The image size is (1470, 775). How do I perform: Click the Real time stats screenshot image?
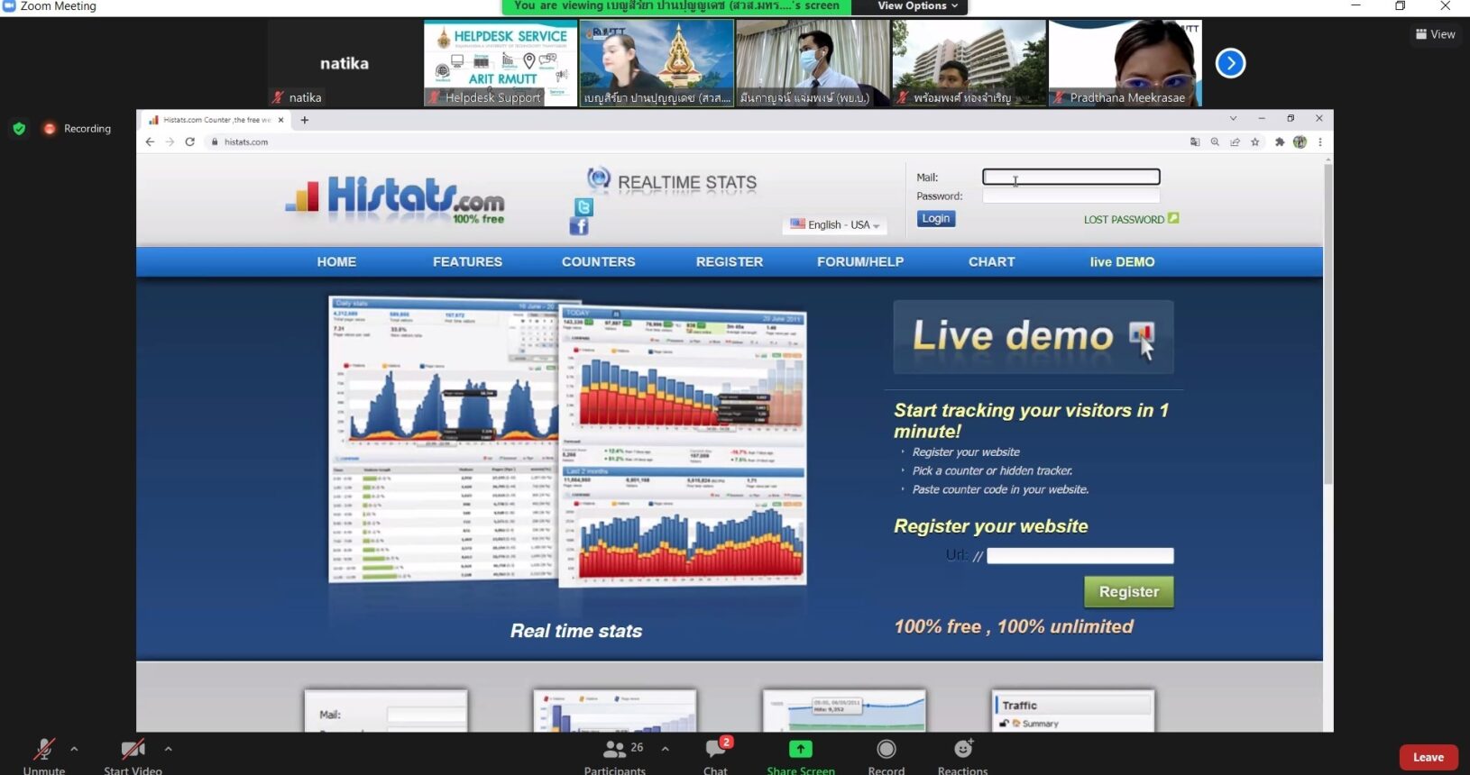tap(567, 442)
